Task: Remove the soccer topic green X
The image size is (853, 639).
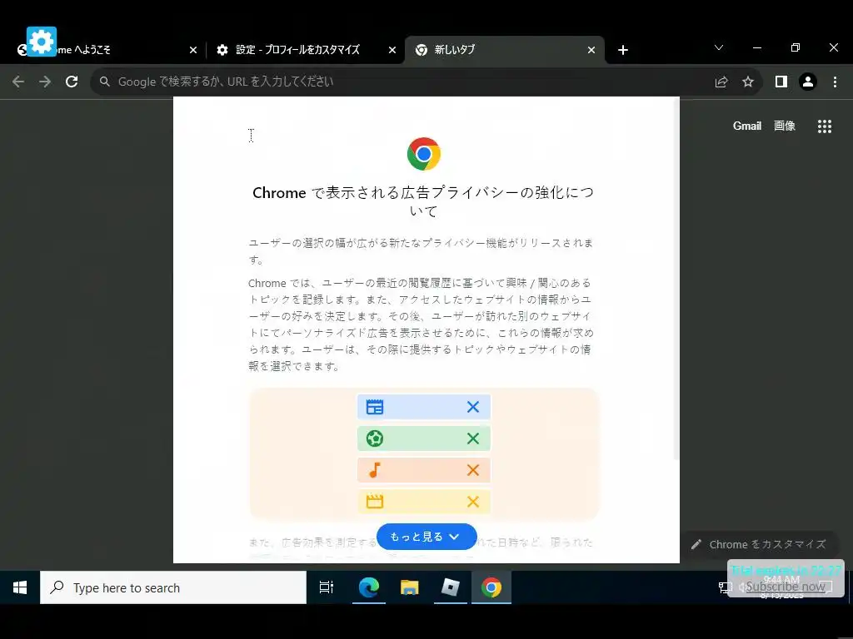Action: 473,438
